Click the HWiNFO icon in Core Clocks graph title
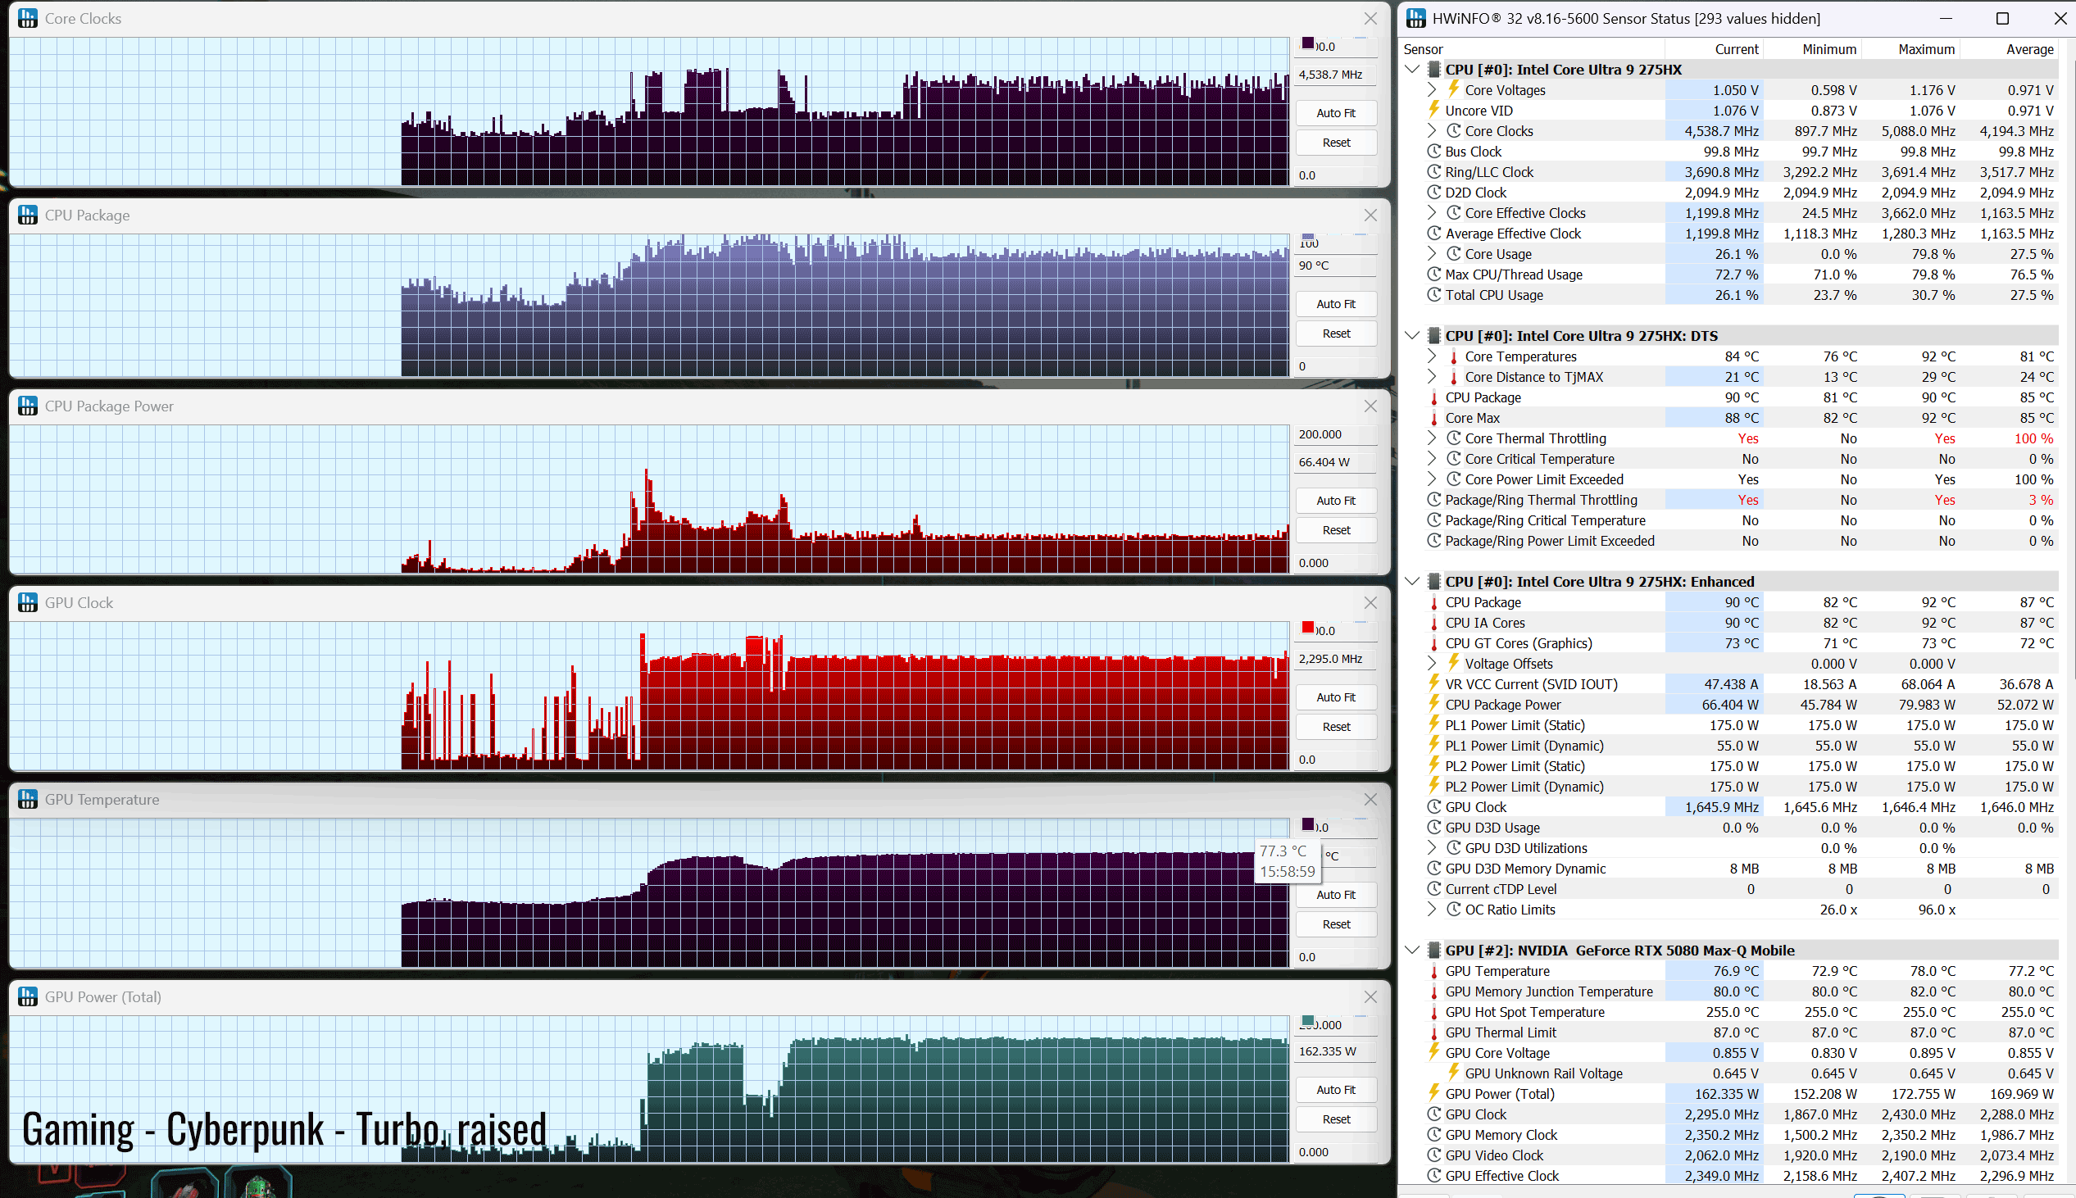 pos(28,18)
